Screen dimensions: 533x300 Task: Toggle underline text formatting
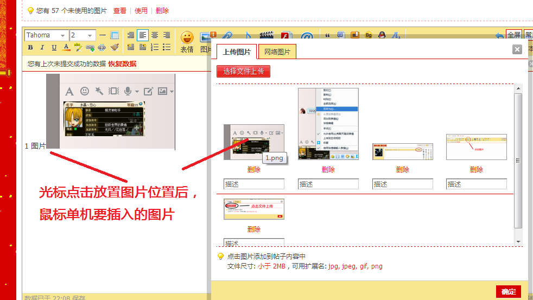[x=54, y=48]
